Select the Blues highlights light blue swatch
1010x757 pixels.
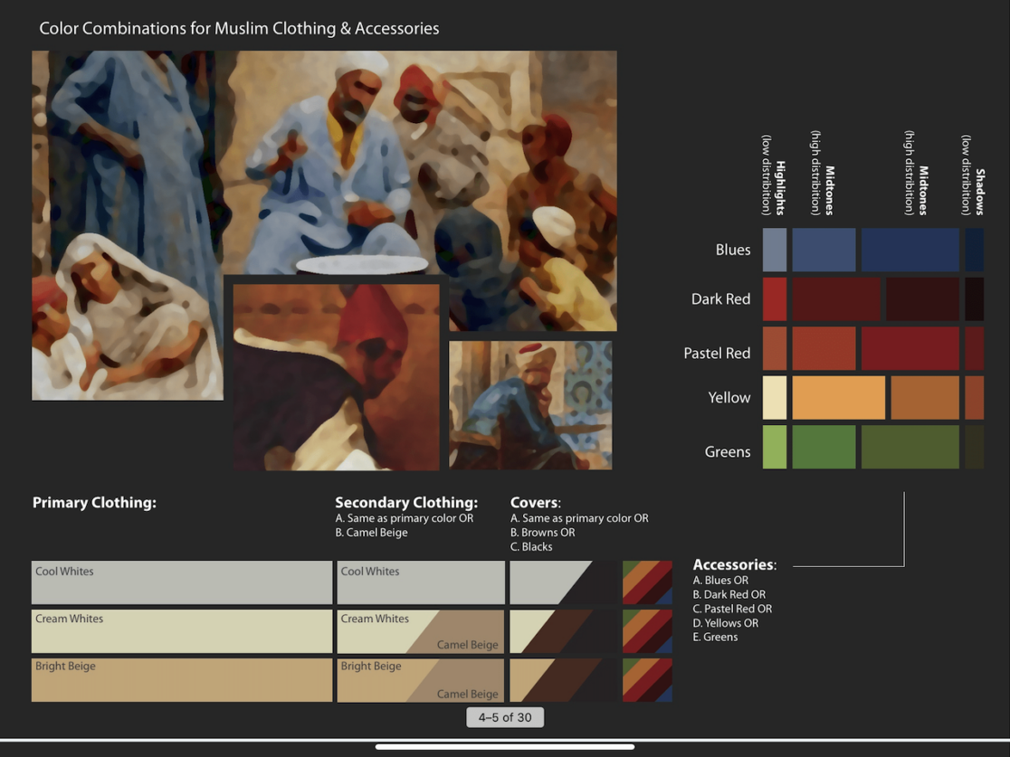coord(774,250)
